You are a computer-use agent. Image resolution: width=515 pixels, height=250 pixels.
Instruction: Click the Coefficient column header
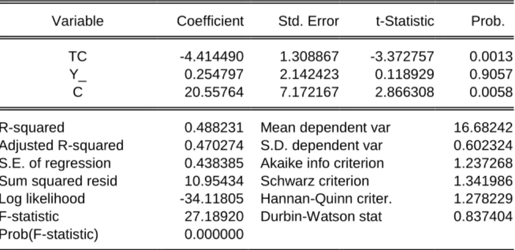point(210,22)
